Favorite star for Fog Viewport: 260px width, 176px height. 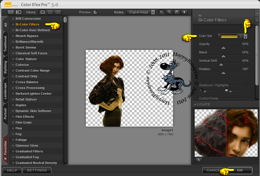click(13, 134)
